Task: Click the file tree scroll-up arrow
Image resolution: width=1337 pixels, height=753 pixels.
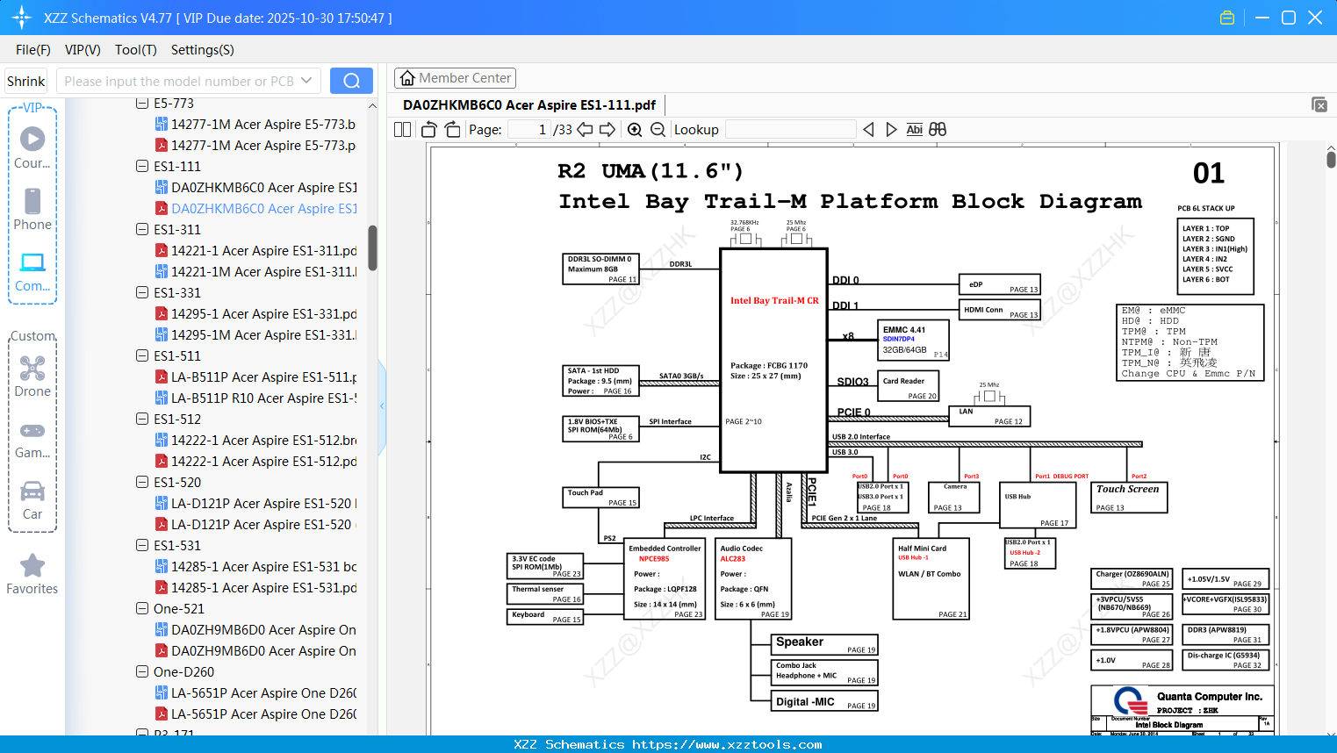Action: pyautogui.click(x=372, y=105)
